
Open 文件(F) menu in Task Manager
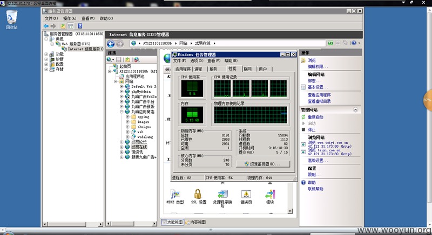[x=180, y=61]
